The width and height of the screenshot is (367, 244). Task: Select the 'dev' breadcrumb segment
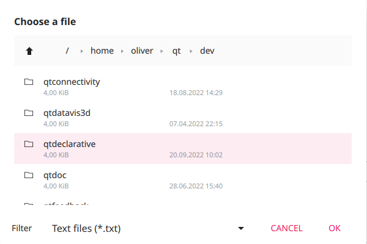(x=207, y=51)
